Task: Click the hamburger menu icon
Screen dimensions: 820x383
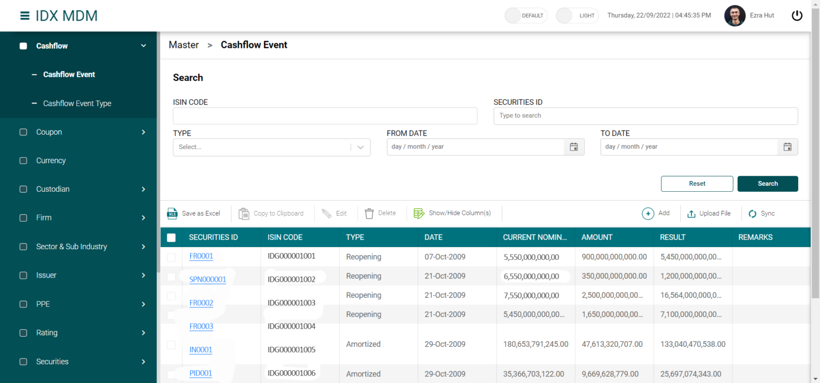Action: 25,15
